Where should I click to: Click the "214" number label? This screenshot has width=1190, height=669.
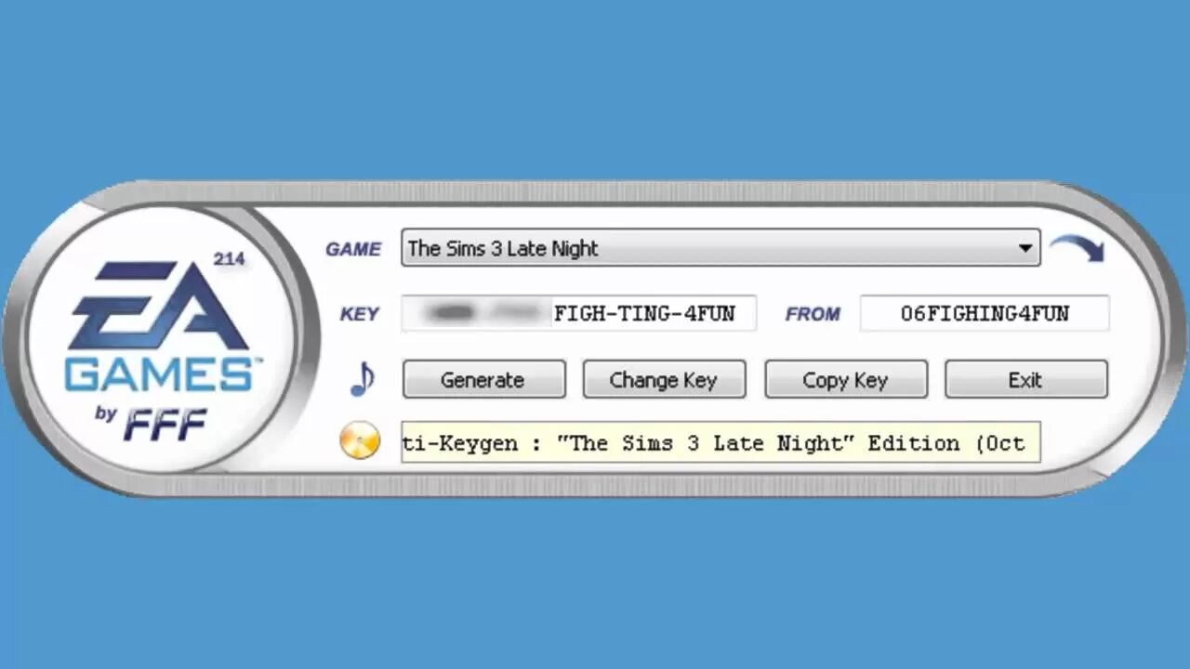(229, 258)
